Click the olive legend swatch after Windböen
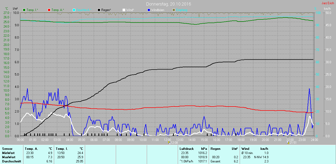This screenshot has width=336, height=164. click(x=174, y=10)
